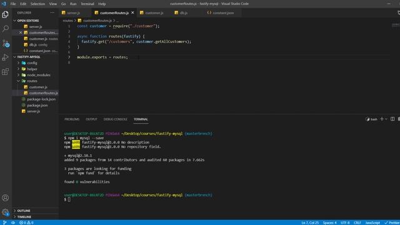400x225 pixels.
Task: Switch to the constant.json editor tab
Action: pyautogui.click(x=223, y=12)
